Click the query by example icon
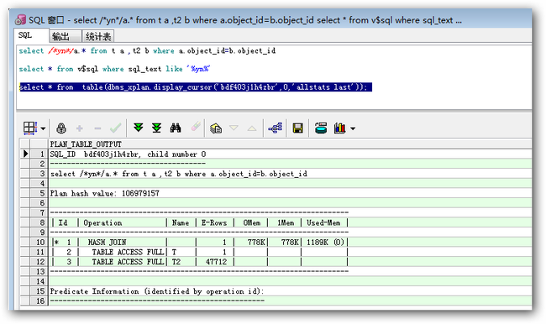The image size is (546, 324). pos(216,128)
